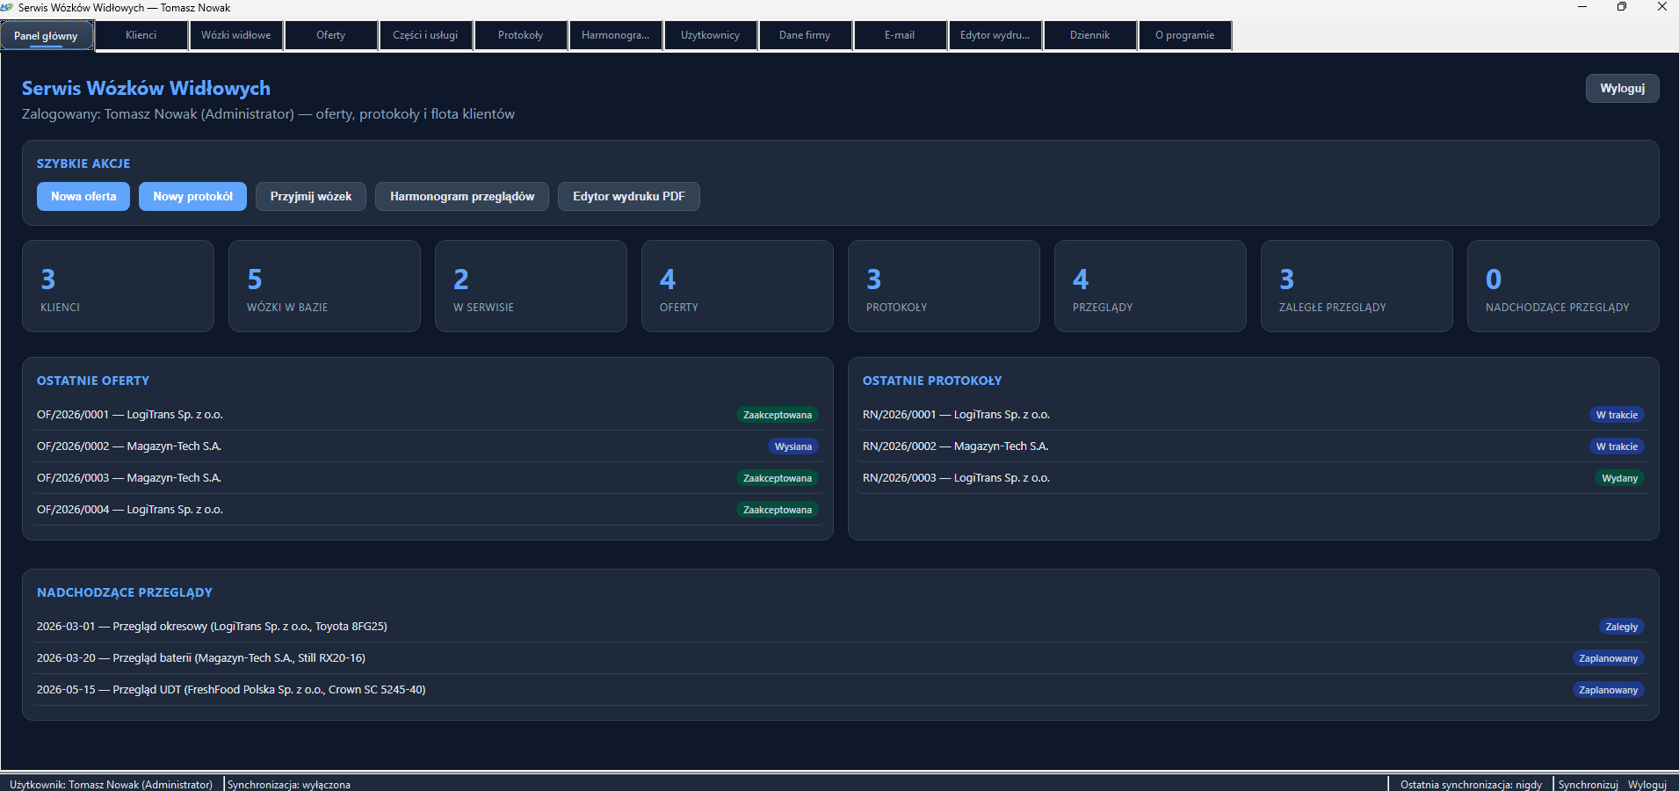Open the Części i usługi tab
Screen dimensions: 1679x791
coord(426,35)
